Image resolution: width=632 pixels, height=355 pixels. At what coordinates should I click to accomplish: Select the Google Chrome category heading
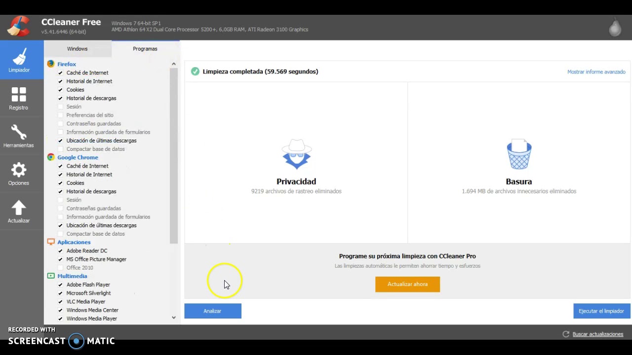78,157
